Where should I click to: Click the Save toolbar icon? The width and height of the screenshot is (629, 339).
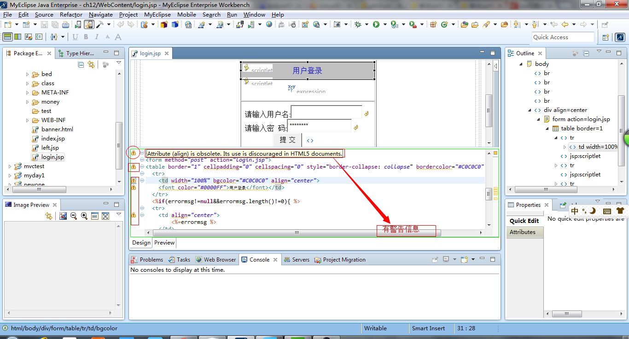(44, 24)
